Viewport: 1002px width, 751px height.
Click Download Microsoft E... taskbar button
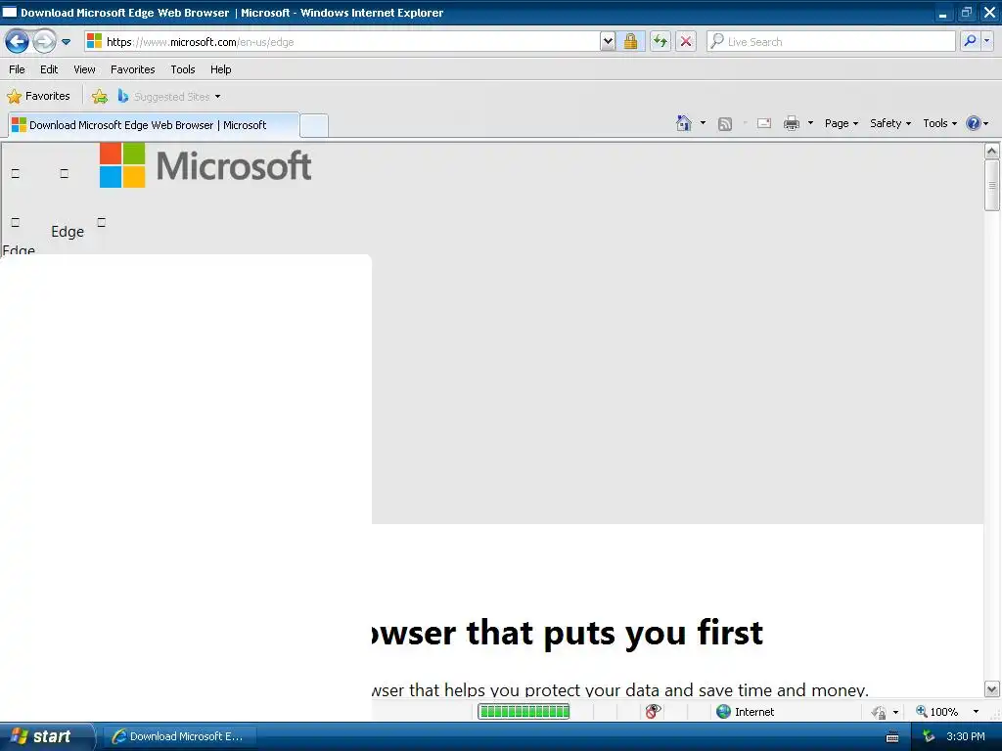click(x=180, y=736)
